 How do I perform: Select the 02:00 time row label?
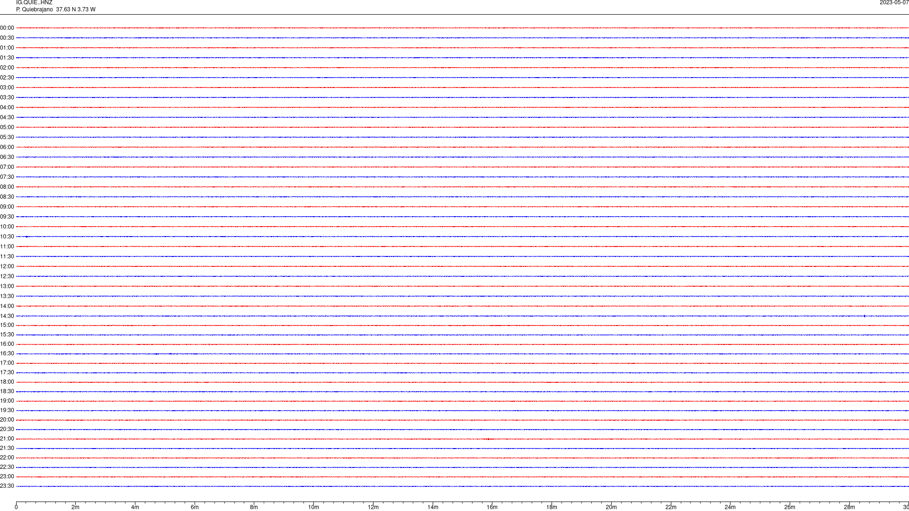pos(7,68)
